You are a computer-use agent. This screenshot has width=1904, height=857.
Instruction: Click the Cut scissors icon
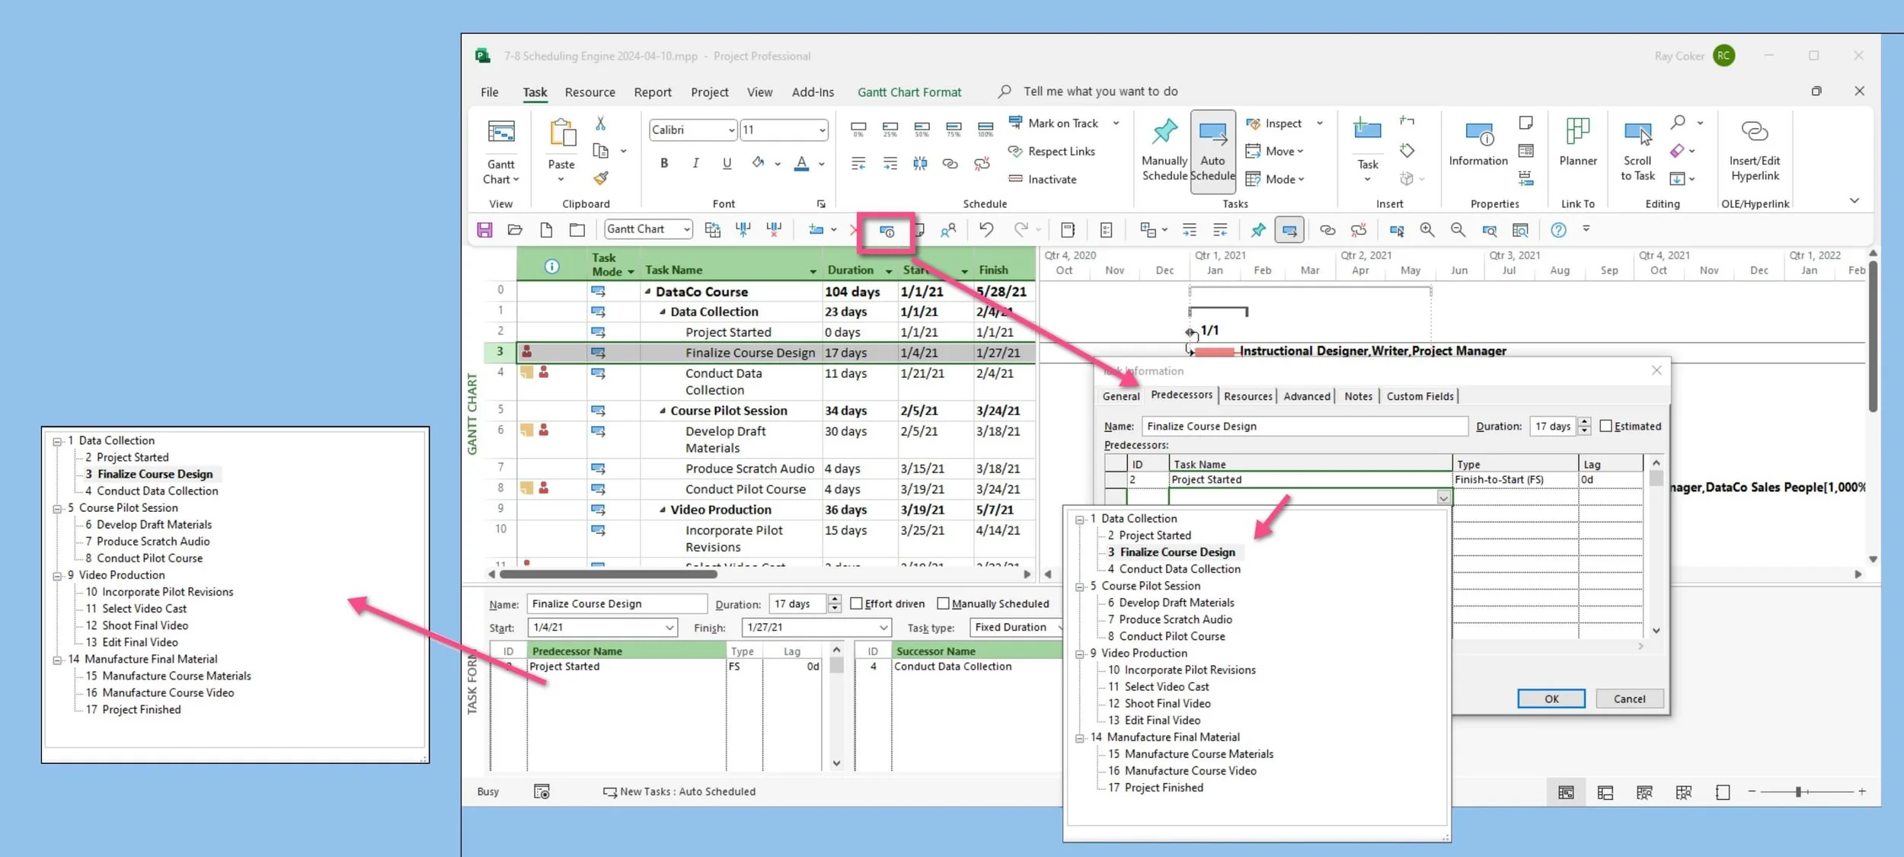[x=600, y=123]
